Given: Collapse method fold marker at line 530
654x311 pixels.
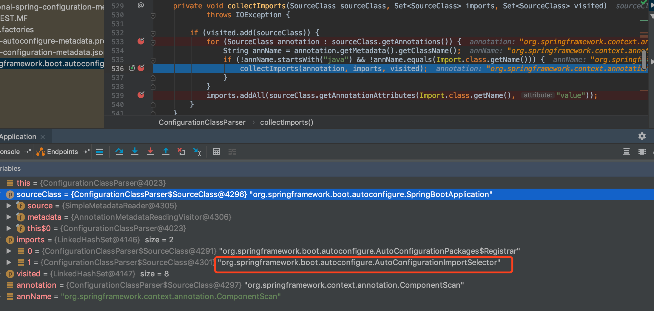Looking at the screenshot, I should pos(153,15).
